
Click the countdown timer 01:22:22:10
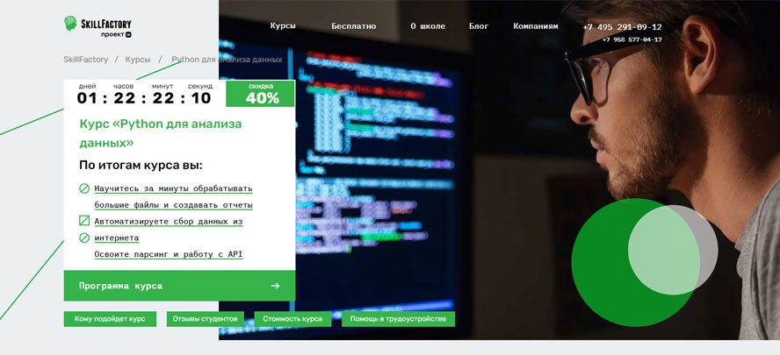tap(144, 98)
